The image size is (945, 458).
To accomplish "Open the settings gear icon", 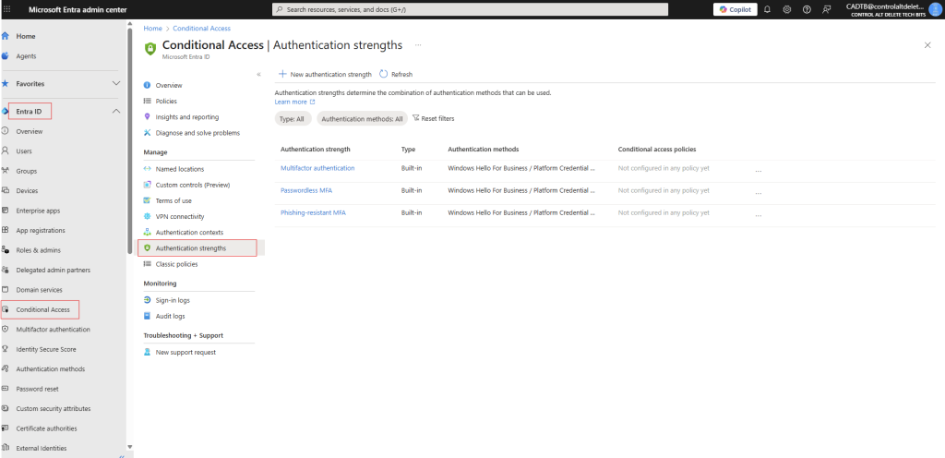I will 787,9.
